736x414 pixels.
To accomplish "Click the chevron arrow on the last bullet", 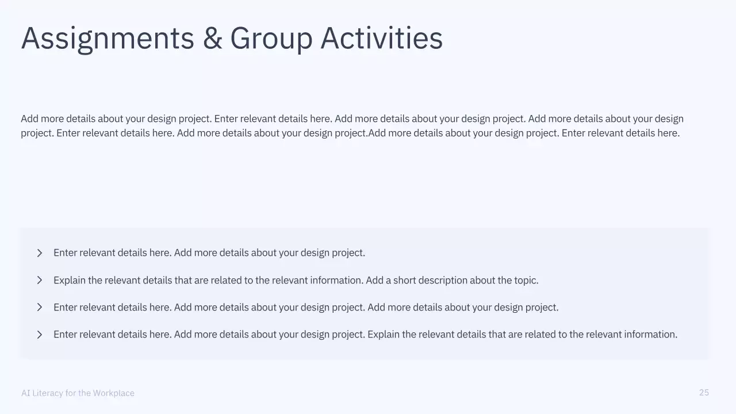I will point(39,335).
